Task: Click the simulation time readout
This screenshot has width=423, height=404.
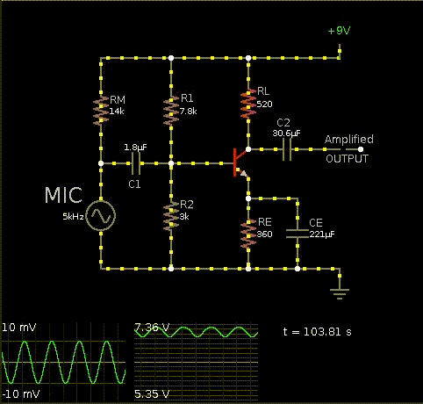Action: (318, 332)
